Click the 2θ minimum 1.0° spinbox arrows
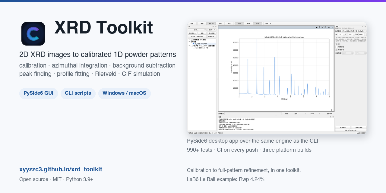This screenshot has height=193, width=386. tap(344, 34)
